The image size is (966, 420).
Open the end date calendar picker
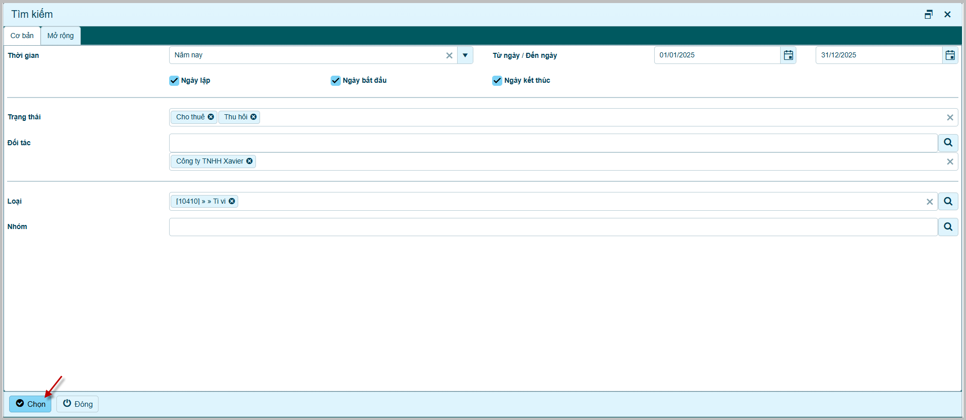950,55
